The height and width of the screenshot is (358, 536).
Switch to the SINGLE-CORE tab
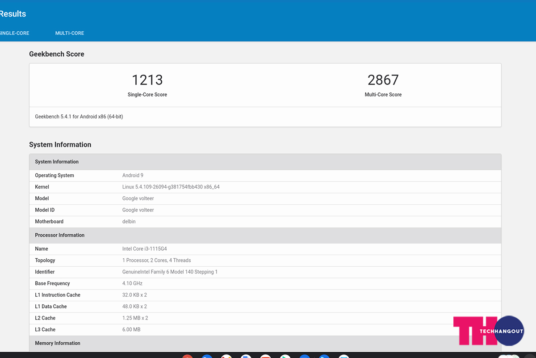[x=14, y=33]
